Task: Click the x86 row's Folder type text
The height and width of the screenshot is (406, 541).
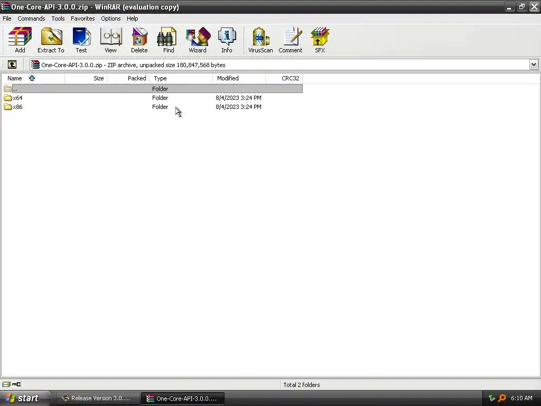Action: pos(160,107)
